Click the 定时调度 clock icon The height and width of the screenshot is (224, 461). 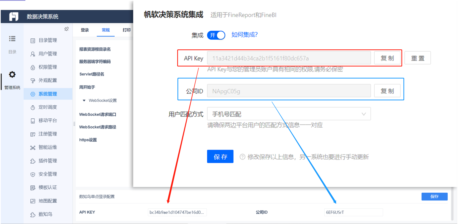coord(33,107)
